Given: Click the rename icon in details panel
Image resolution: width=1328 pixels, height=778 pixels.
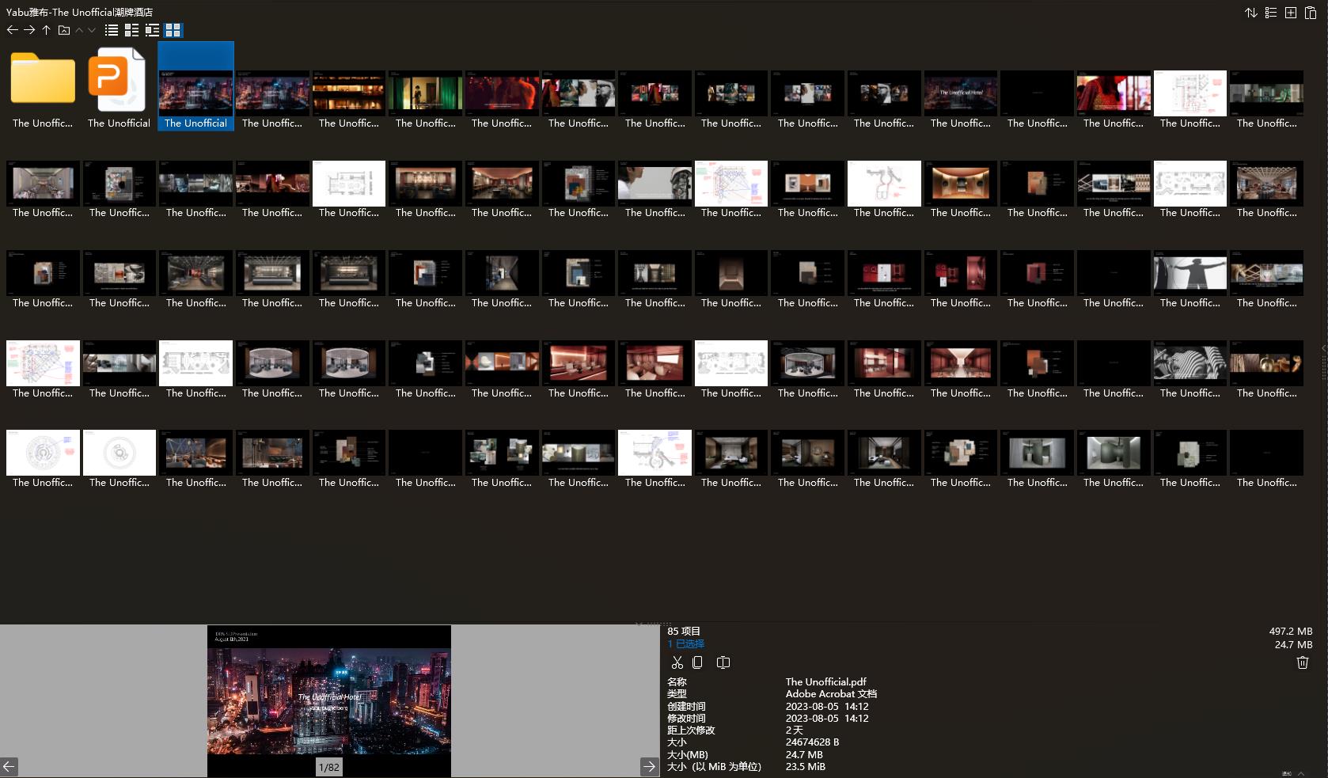Looking at the screenshot, I should click(x=723, y=662).
